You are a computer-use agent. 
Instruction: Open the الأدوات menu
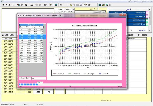click(x=129, y=1)
